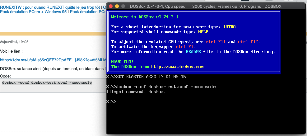Image resolution: width=307 pixels, height=136 pixels.
Task: Click the grey zoom button of DOSBox
Action: (x=123, y=6)
